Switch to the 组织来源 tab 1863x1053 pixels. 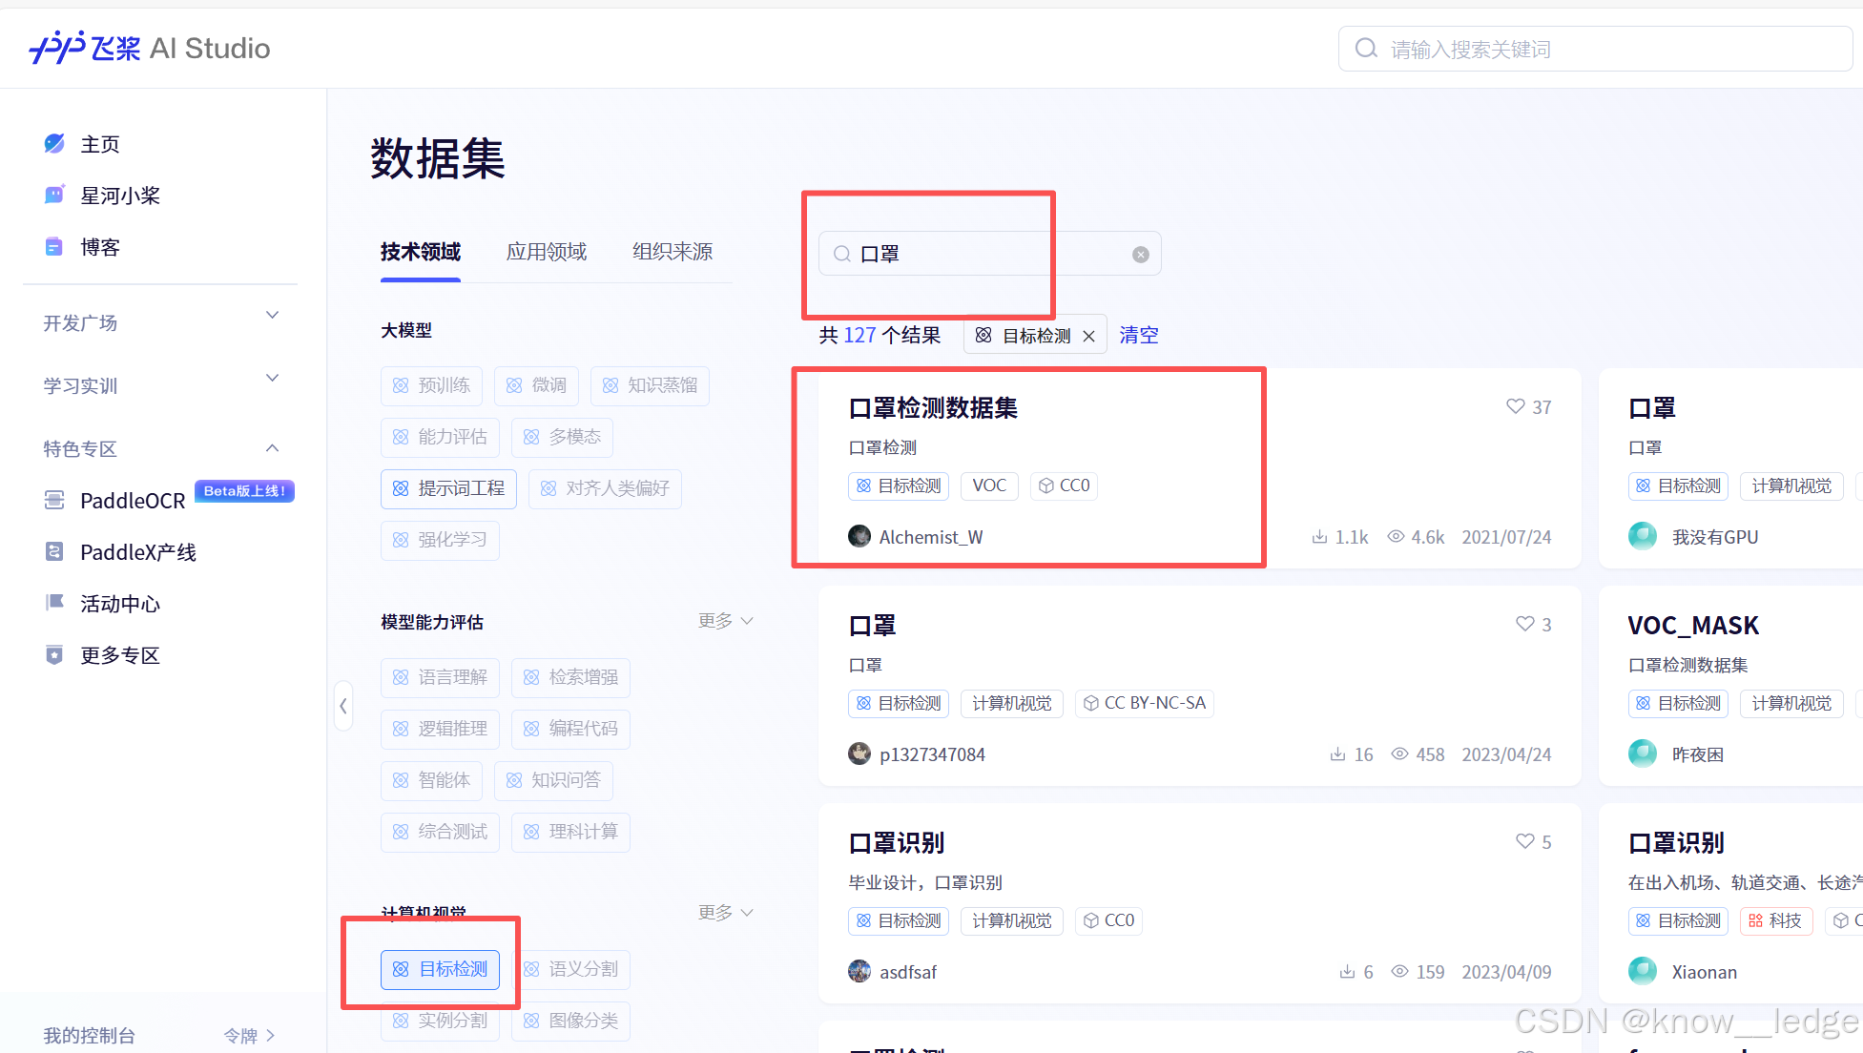pyautogui.click(x=672, y=252)
